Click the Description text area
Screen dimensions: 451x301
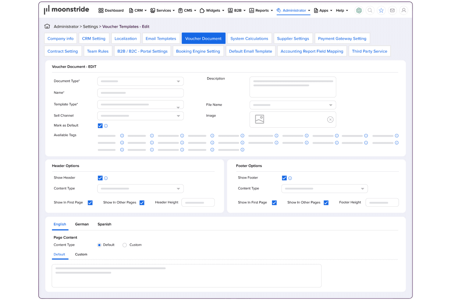click(293, 87)
